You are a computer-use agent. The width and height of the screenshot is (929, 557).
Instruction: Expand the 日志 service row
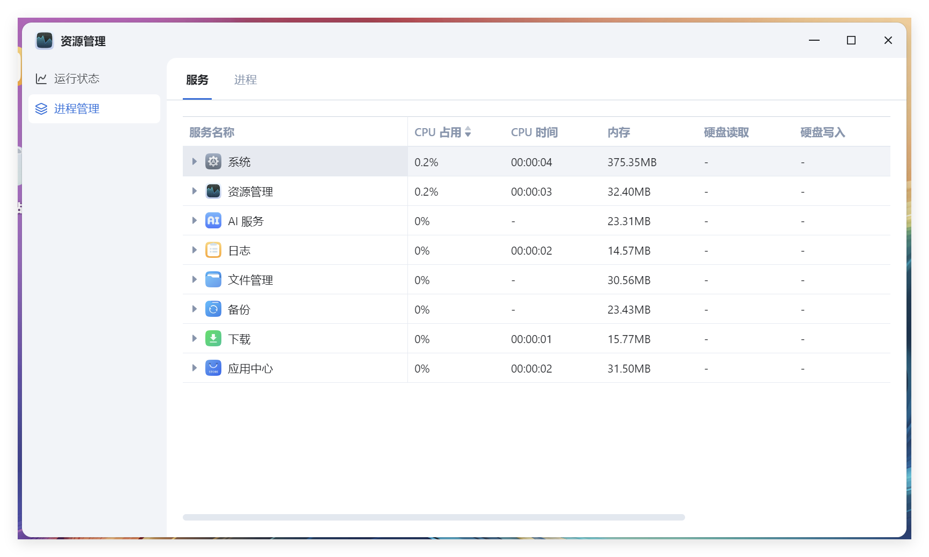(x=195, y=250)
